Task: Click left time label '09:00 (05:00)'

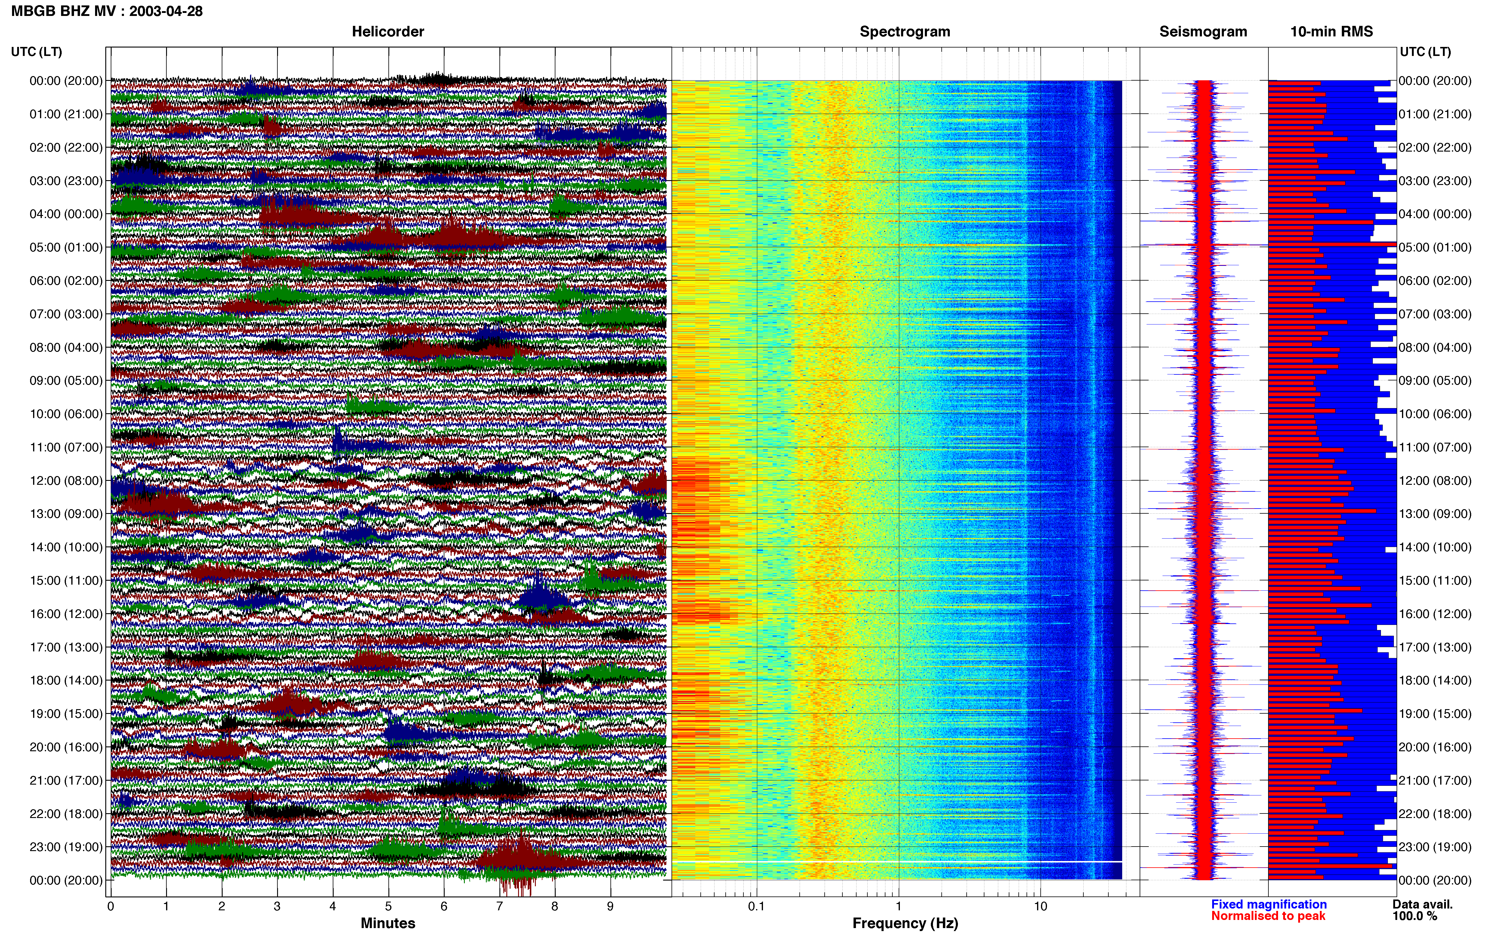Action: 66,381
